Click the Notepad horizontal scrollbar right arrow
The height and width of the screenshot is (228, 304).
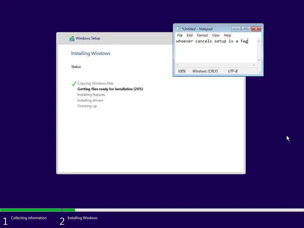(x=254, y=65)
